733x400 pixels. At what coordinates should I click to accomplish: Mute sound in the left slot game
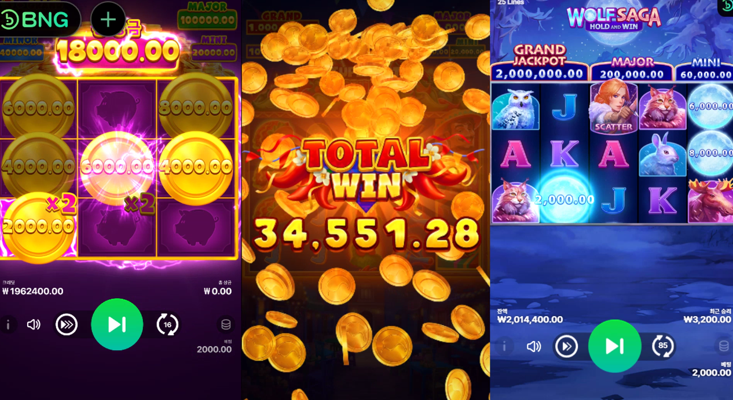click(x=34, y=325)
